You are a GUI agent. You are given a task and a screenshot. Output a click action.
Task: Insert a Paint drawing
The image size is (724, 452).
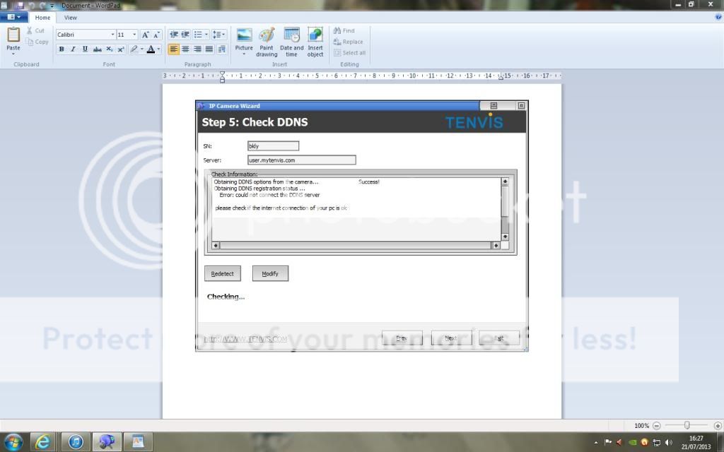coord(267,42)
